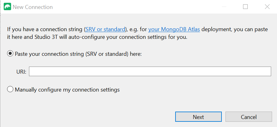Click blank dialog area left of Next
Screen dimensions: 277x127
(x=88, y=117)
